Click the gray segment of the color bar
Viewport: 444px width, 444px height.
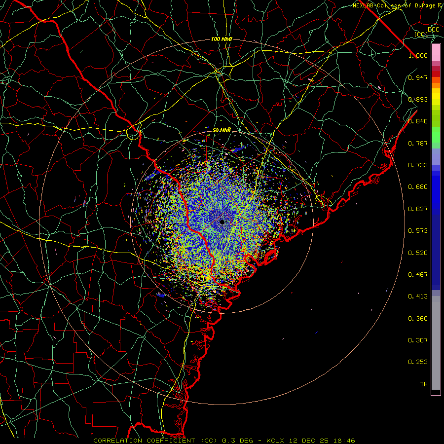(436, 343)
